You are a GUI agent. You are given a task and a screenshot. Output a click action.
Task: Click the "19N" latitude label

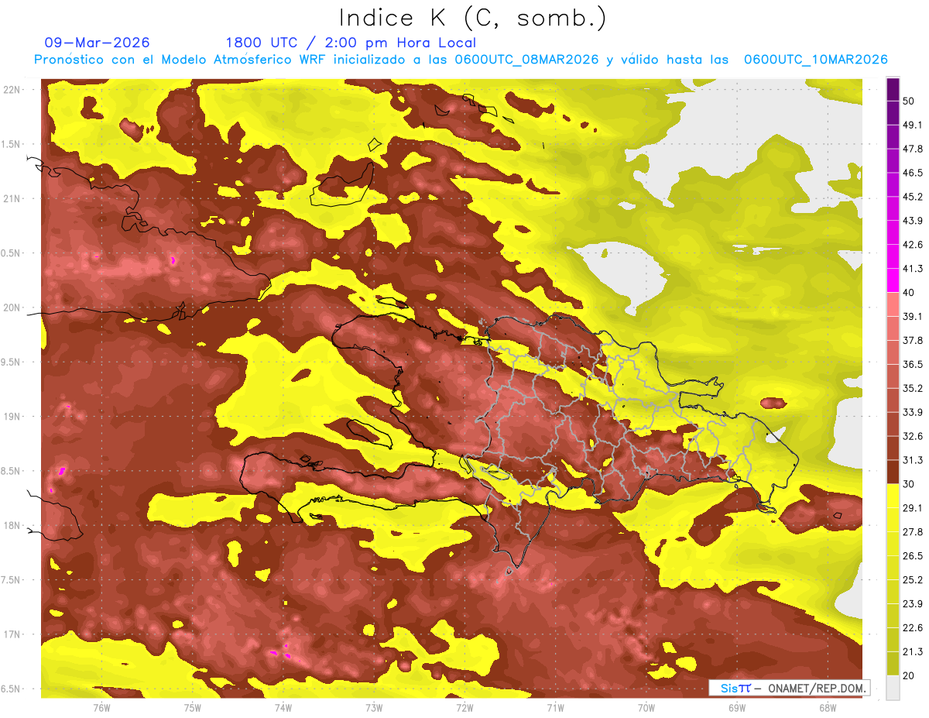pos(12,417)
